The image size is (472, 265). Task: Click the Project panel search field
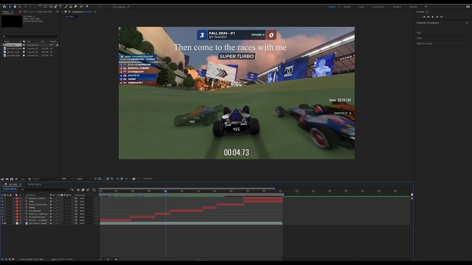[30, 36]
